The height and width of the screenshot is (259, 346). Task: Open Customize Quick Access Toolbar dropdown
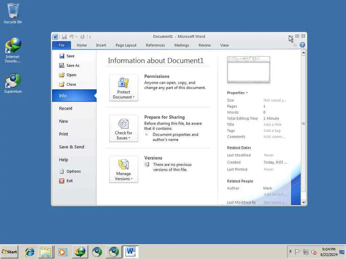coord(90,37)
